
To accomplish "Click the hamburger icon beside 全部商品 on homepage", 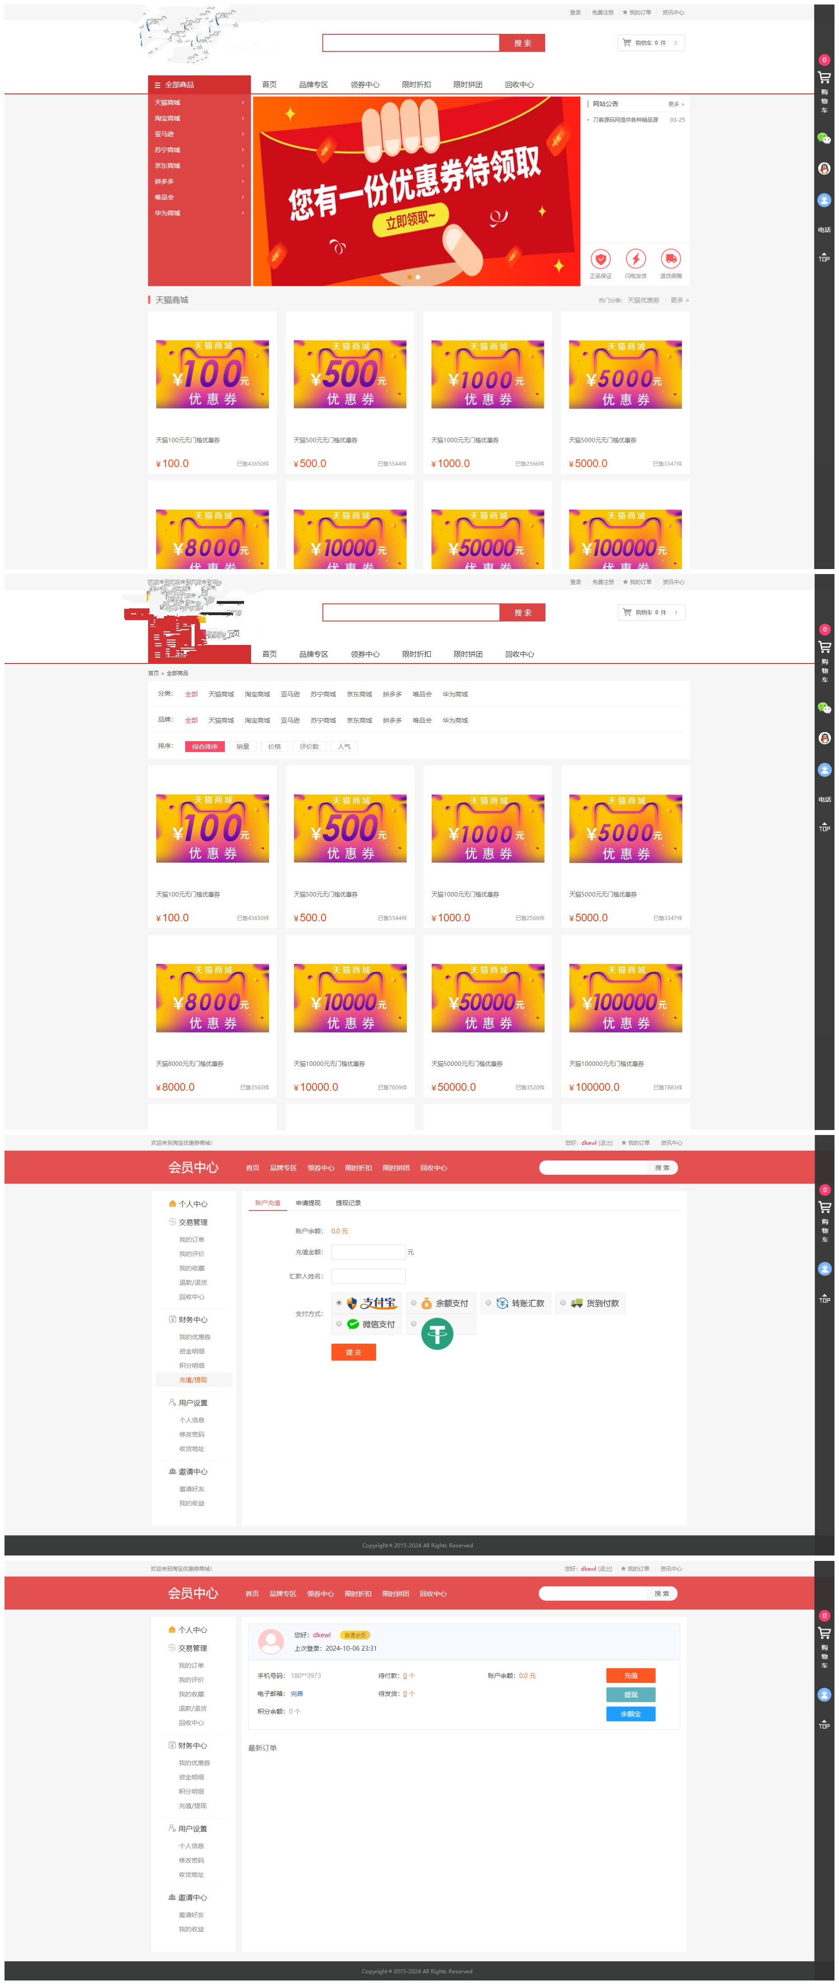I will click(x=157, y=85).
